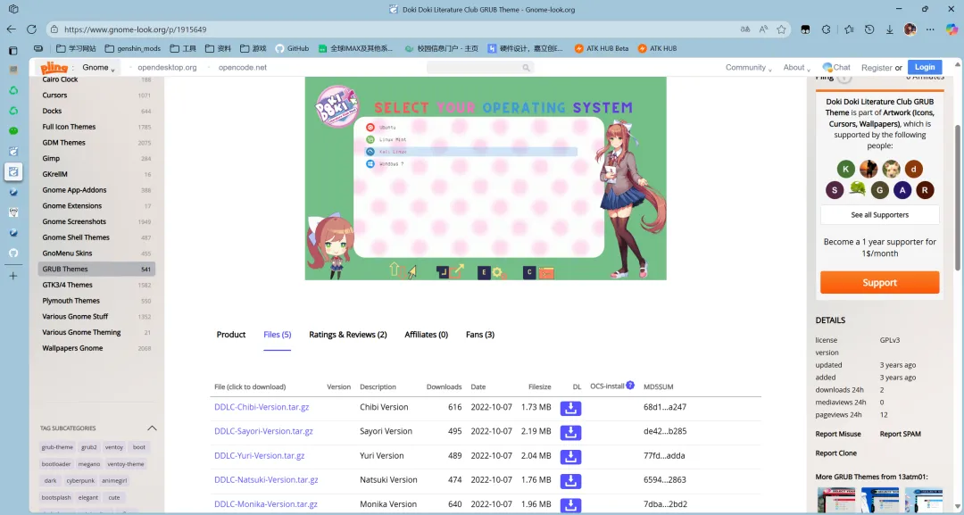The image size is (964, 515).
Task: Add a new tab with the plus icon
Action: click(x=13, y=276)
